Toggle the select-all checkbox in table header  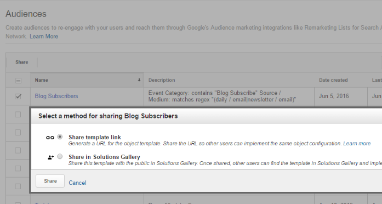coord(18,81)
